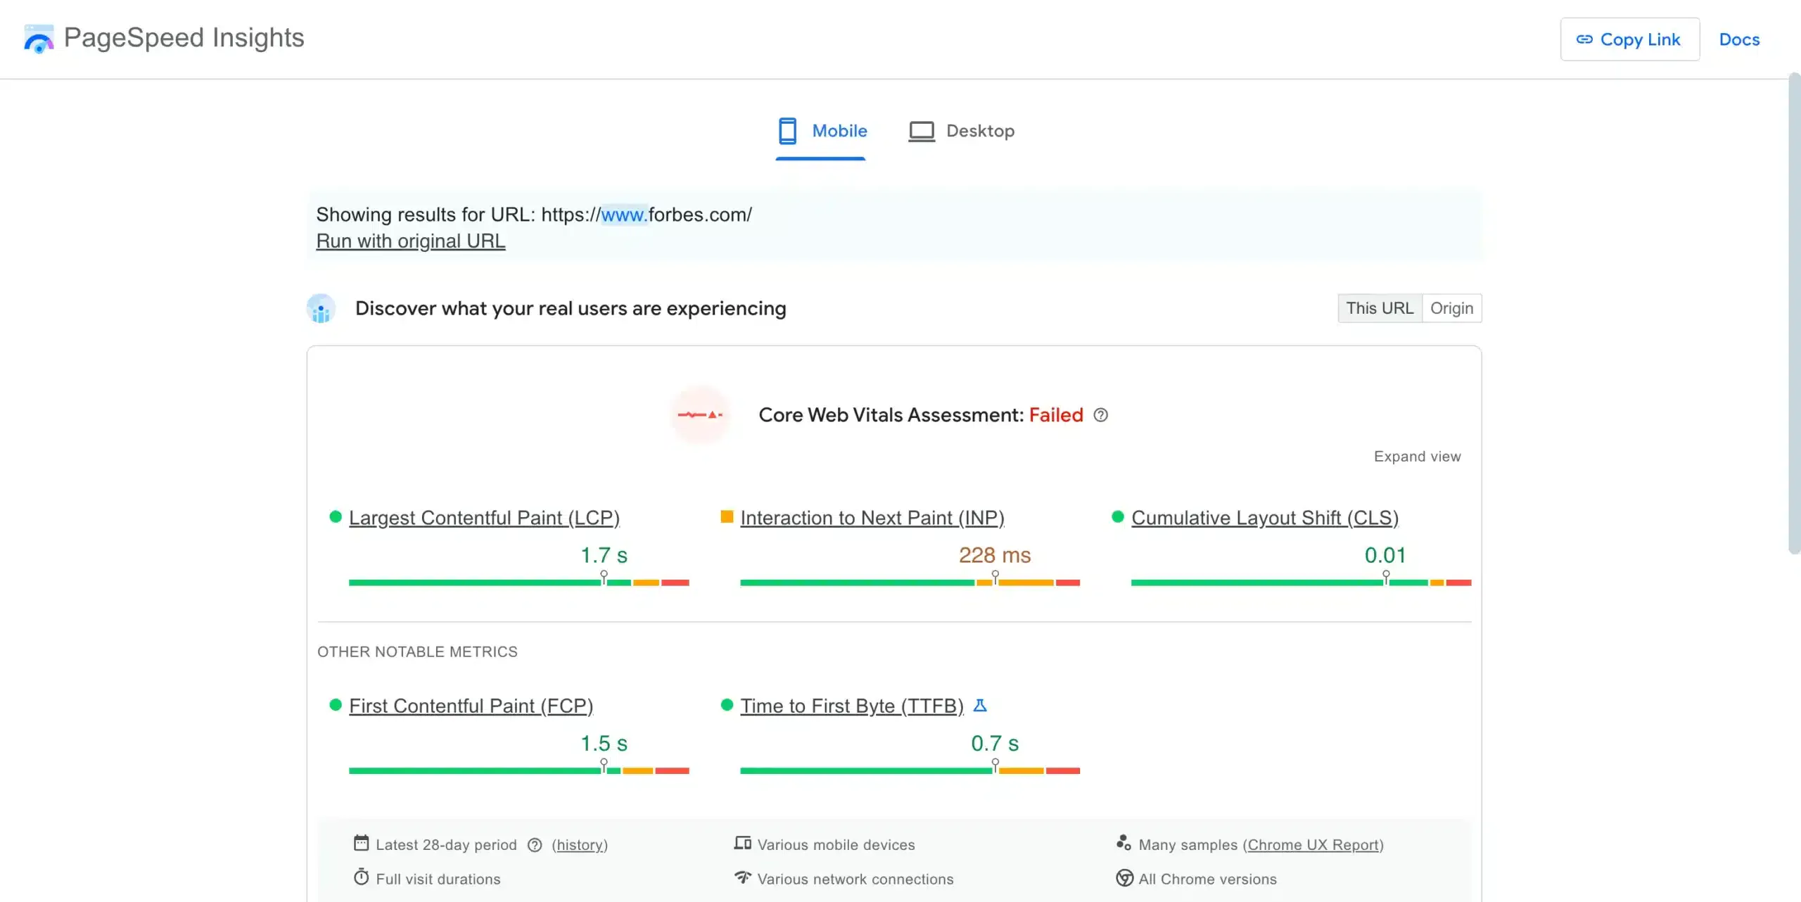Image resolution: width=1801 pixels, height=902 pixels.
Task: Toggle the Core Web Vitals assessment graphic
Action: pos(700,414)
